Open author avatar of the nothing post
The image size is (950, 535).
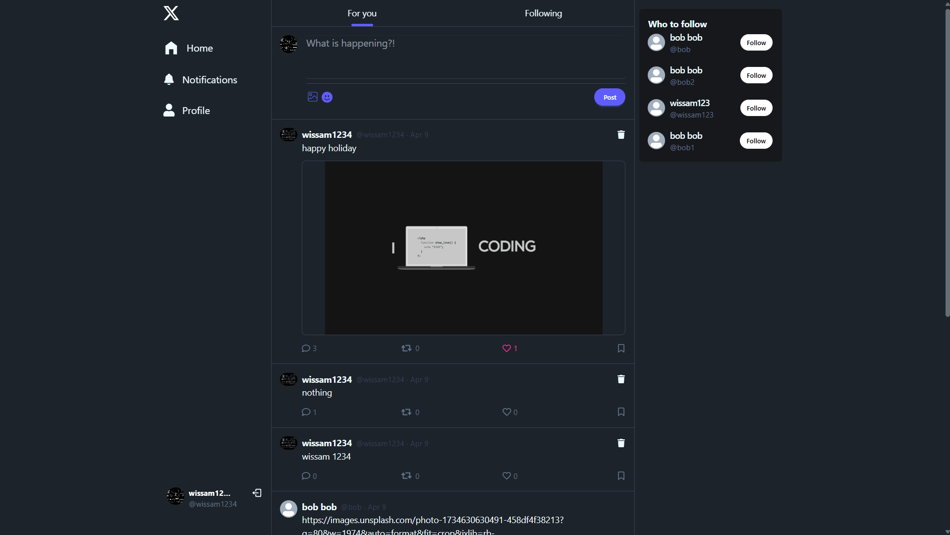click(x=288, y=380)
